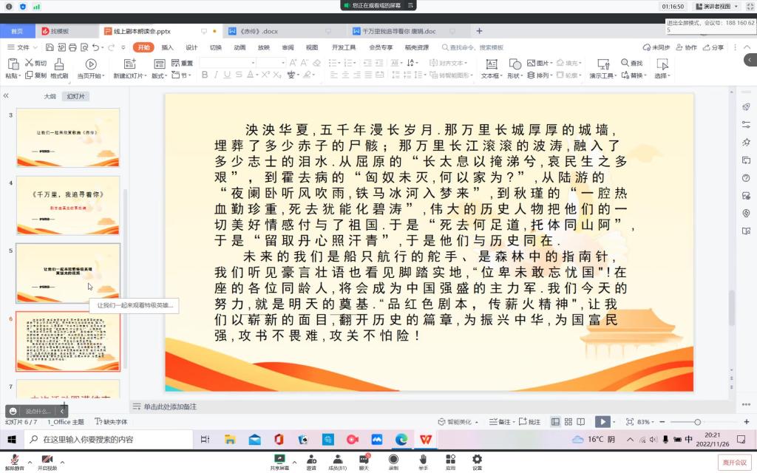Viewport: 757px width, 473px height.
Task: Open the Find (查找) tool
Action: click(x=631, y=63)
